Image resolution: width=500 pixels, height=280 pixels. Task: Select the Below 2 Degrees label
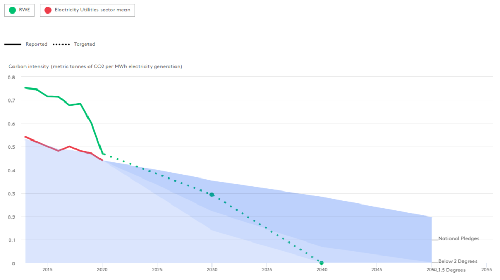(457, 261)
